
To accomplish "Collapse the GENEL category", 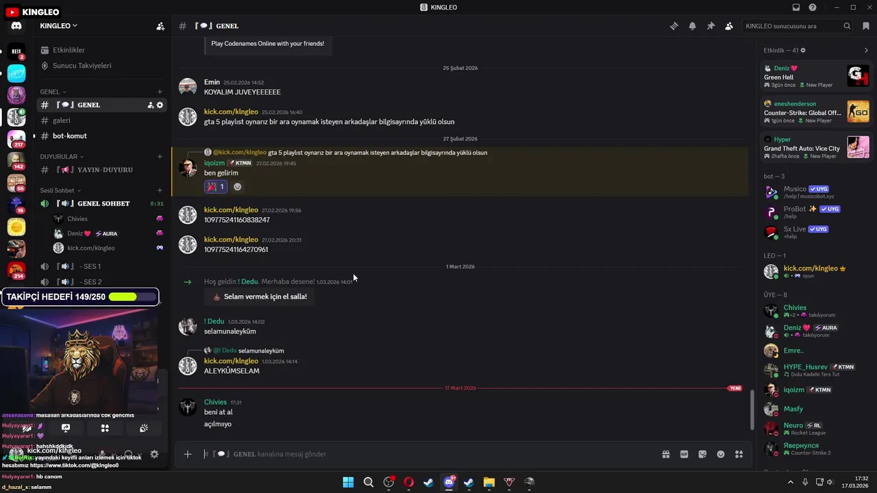I will point(53,92).
